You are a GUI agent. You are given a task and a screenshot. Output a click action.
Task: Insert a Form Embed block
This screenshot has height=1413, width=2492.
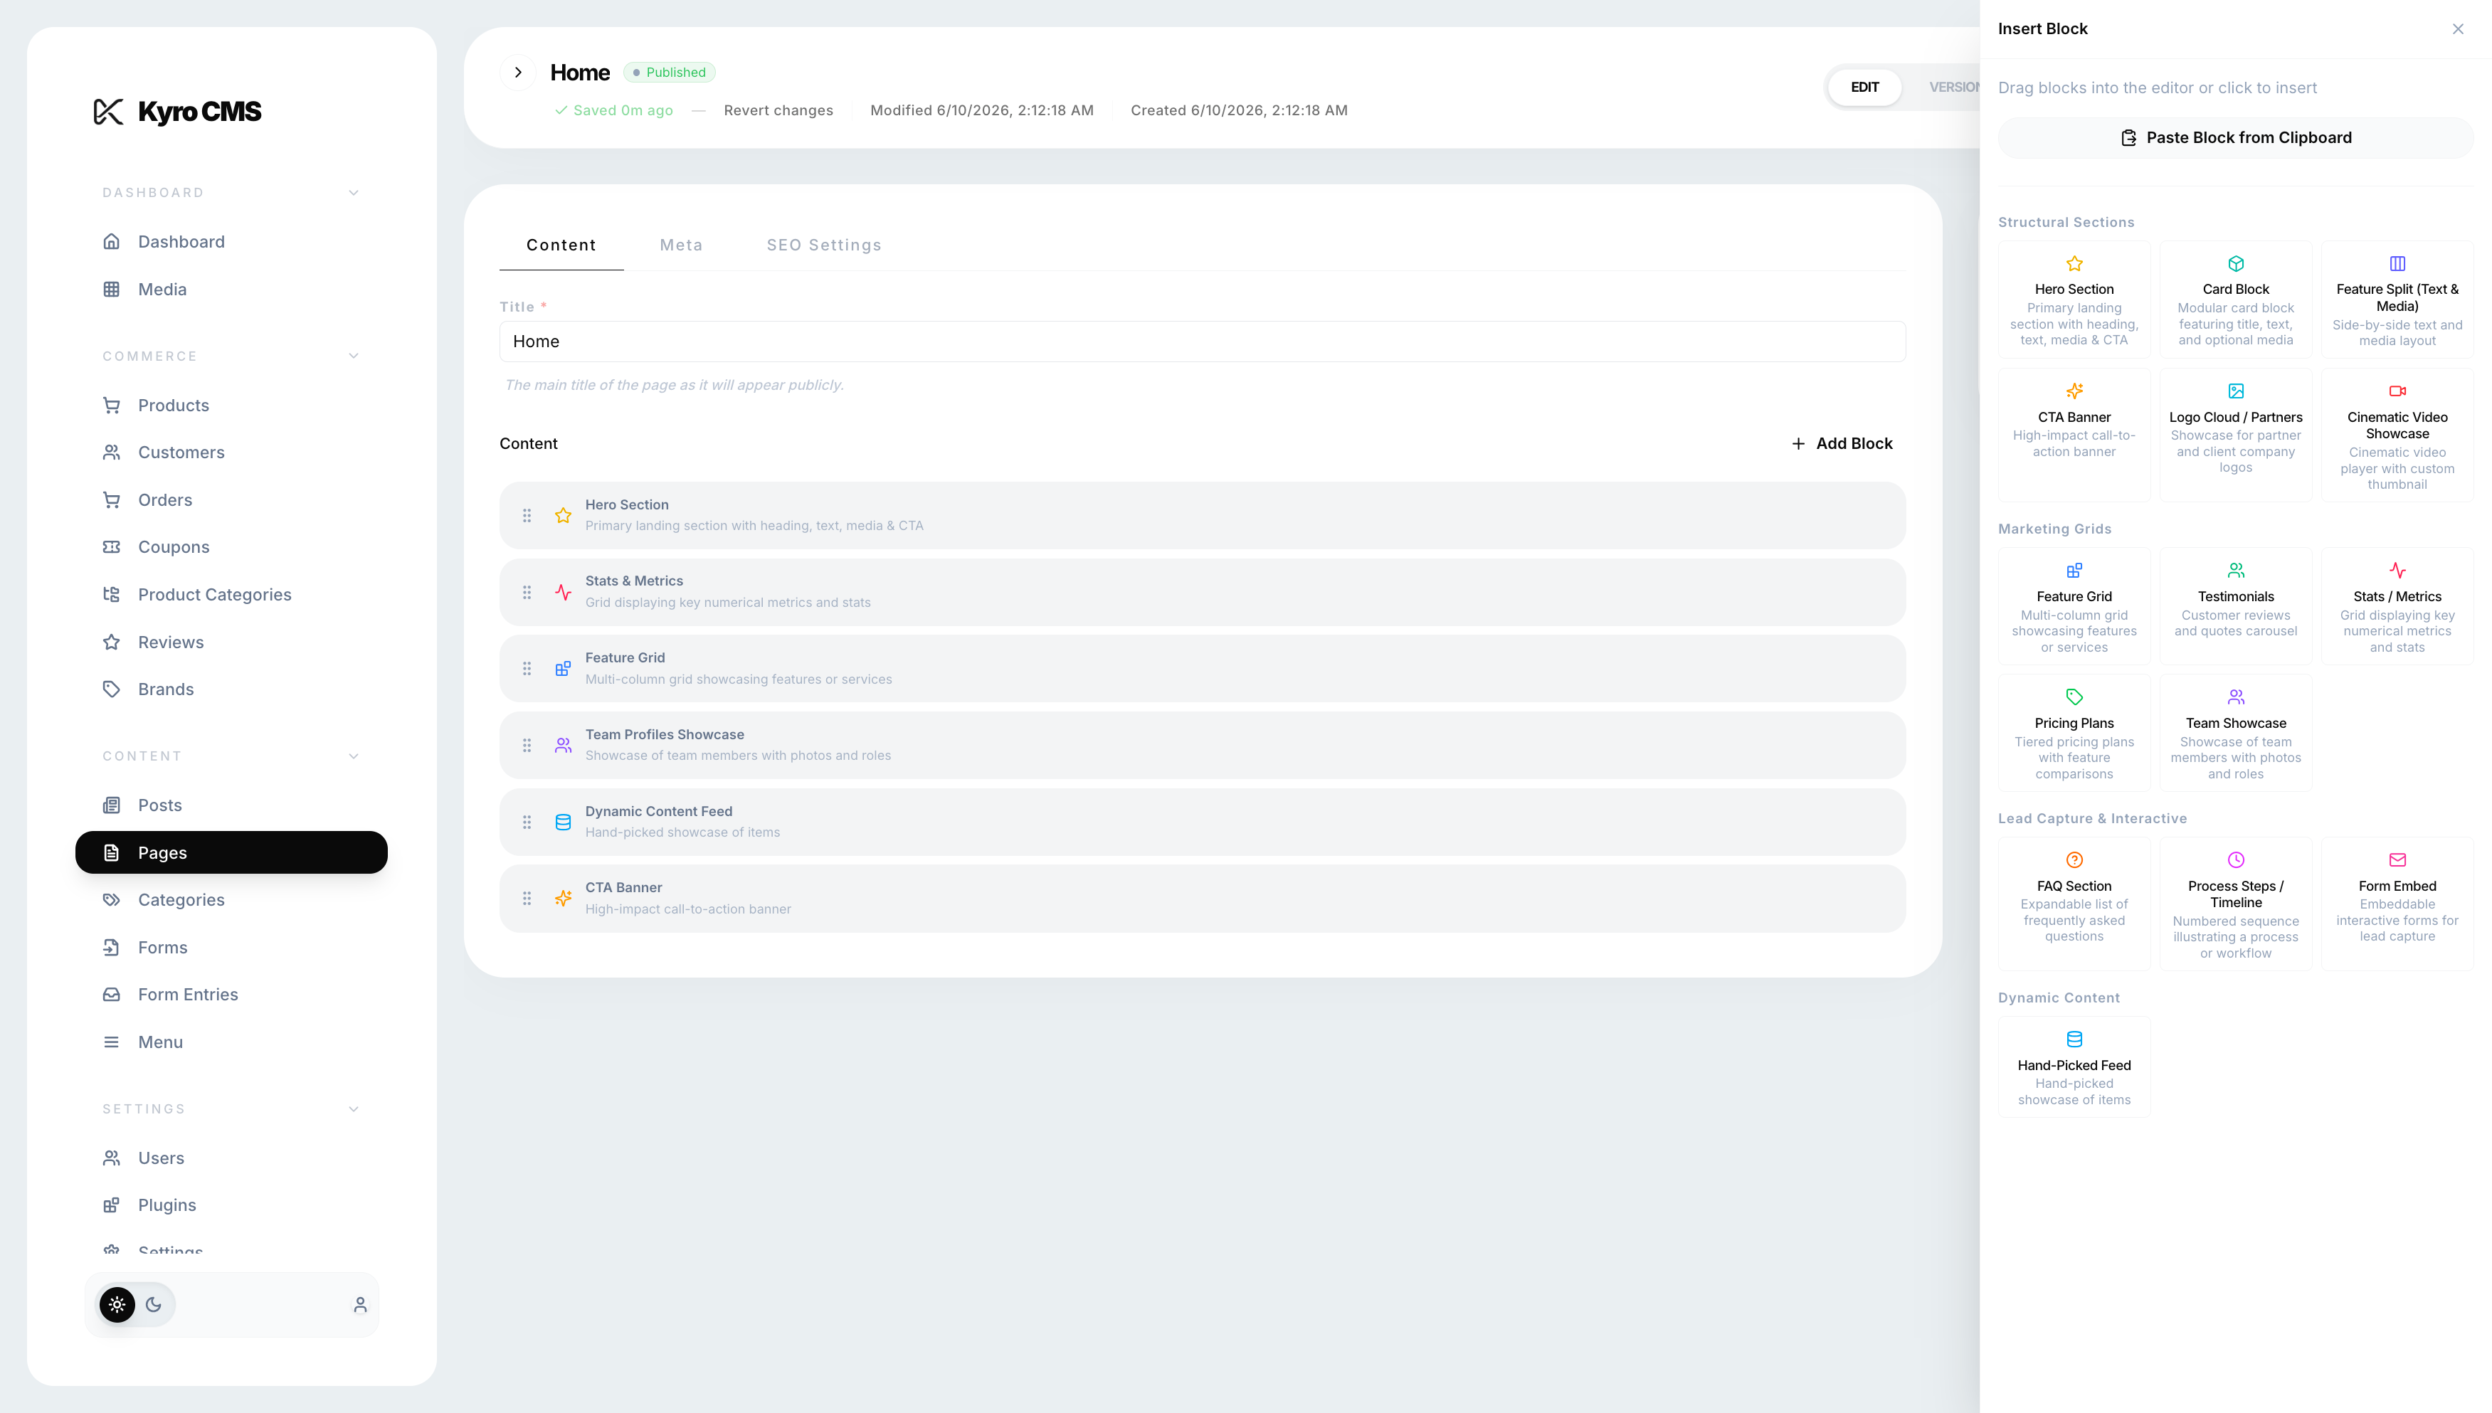click(2397, 904)
